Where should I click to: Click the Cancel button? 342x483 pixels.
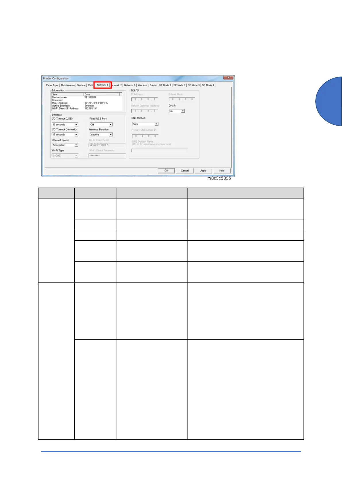click(x=185, y=171)
